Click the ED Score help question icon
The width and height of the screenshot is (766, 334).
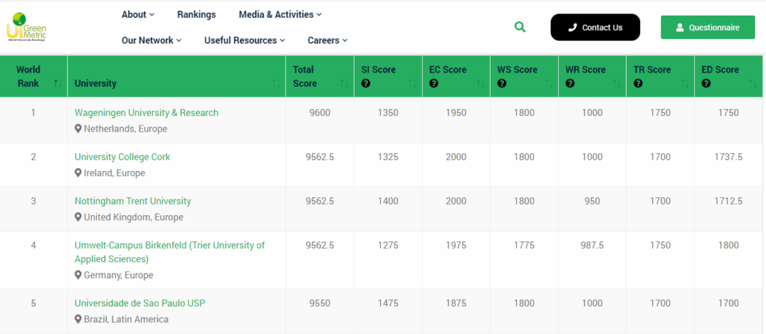pyautogui.click(x=706, y=84)
